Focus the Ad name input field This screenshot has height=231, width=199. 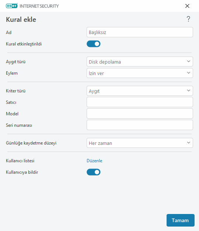click(140, 32)
